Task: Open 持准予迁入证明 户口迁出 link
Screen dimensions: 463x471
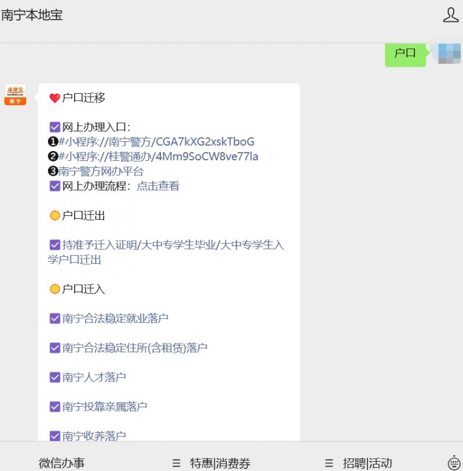Action: [x=166, y=252]
